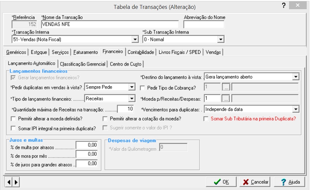
Task: Enable Pedir Tipo de Cobrança checkbox
Action: pos(142,88)
